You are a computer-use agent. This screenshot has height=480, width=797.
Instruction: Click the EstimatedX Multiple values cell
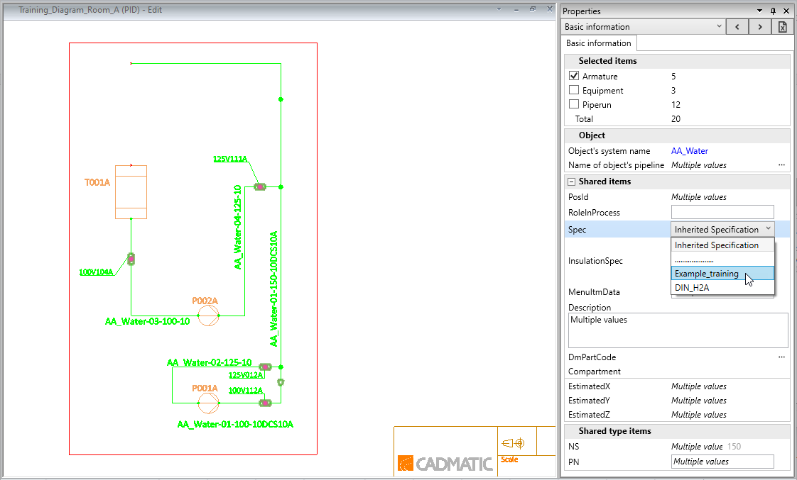tap(698, 386)
